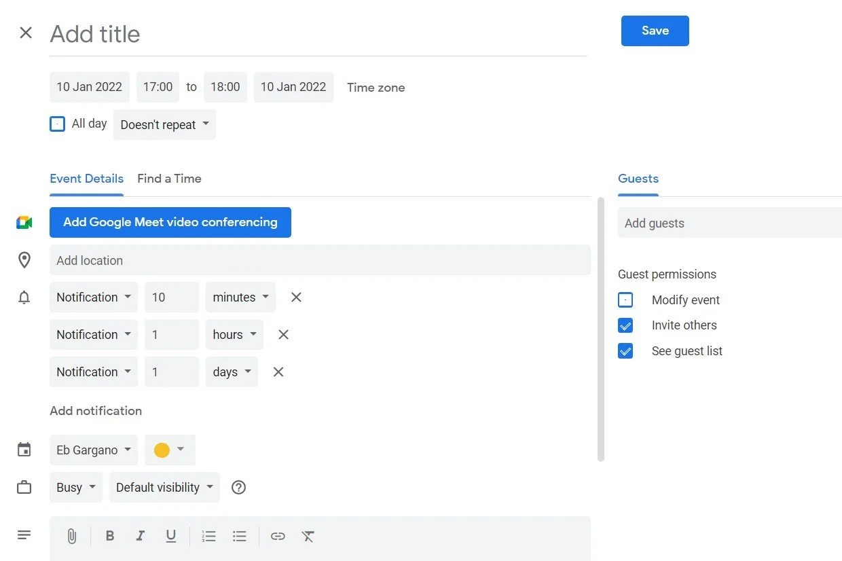Switch to the Find a Time tab

click(169, 179)
